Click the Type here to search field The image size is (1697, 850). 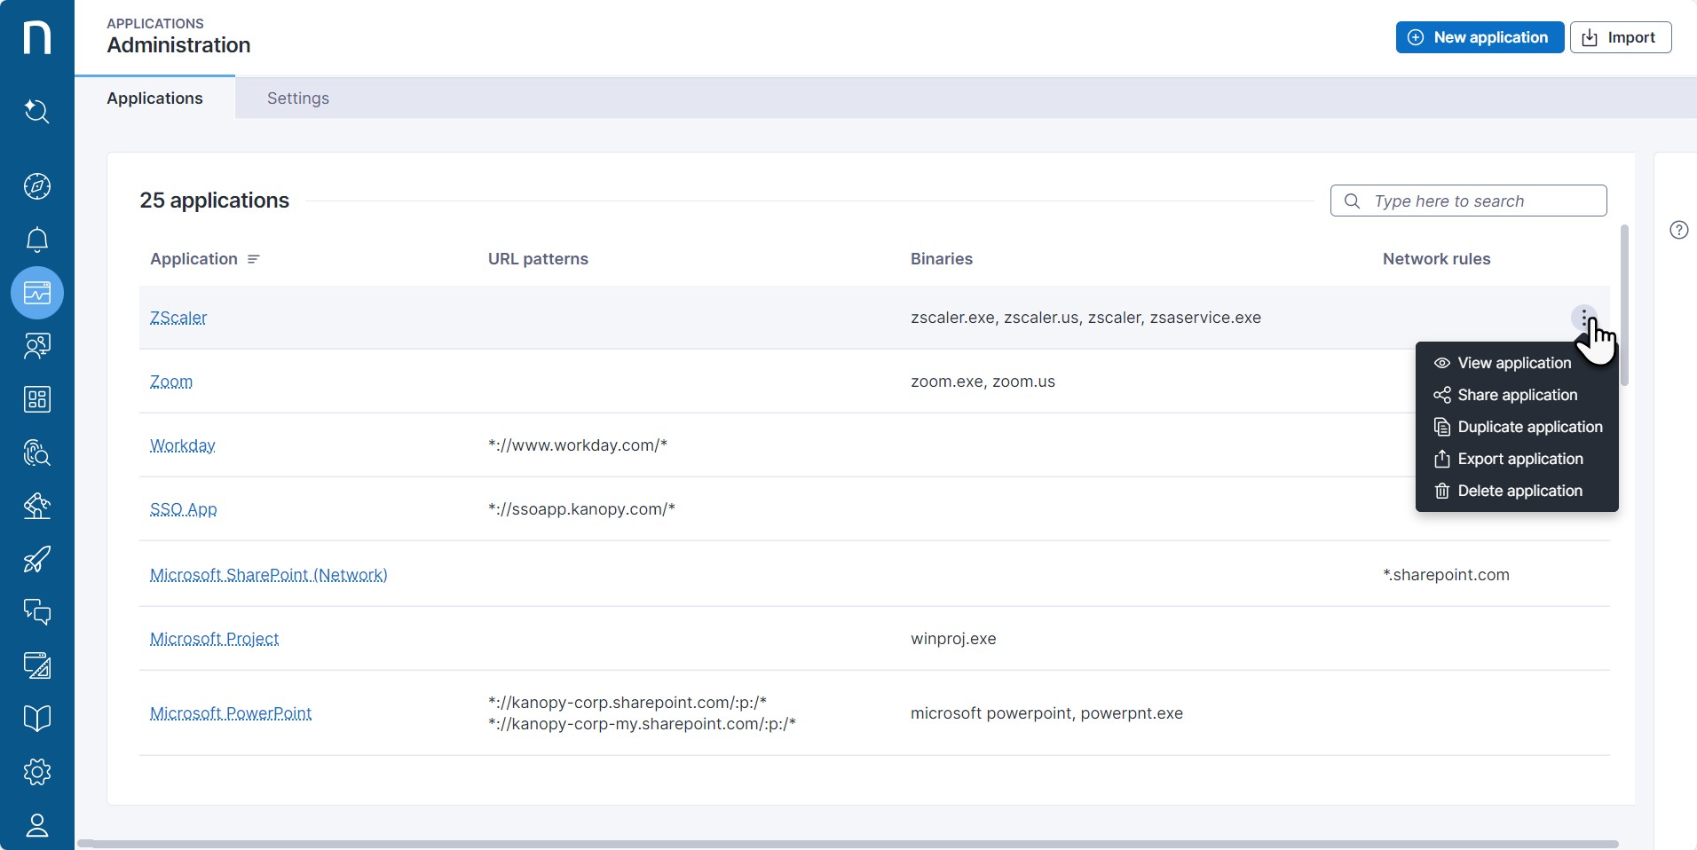pos(1468,201)
